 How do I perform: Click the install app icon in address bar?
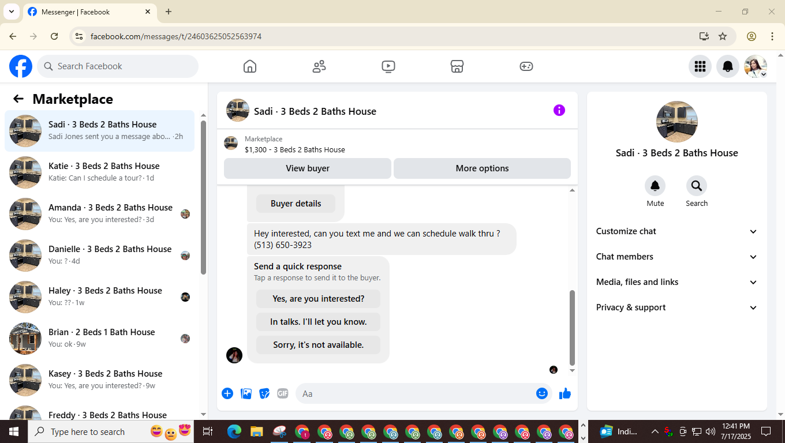tap(704, 36)
